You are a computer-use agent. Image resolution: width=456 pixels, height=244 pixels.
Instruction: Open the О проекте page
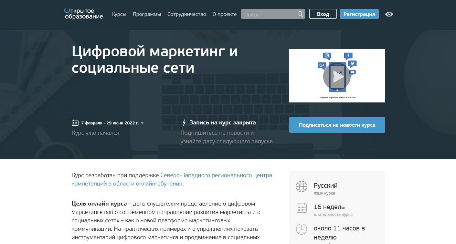pyautogui.click(x=224, y=14)
